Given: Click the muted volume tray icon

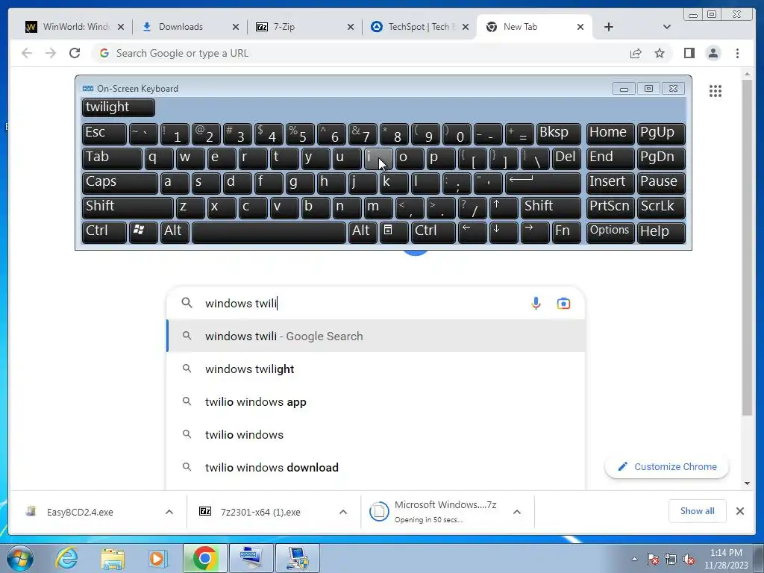Looking at the screenshot, I should pyautogui.click(x=689, y=559).
